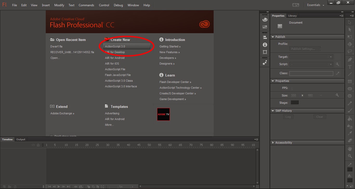This screenshot has height=189, width=355.
Task: Click the black and white colors icon
Action: 348,186
